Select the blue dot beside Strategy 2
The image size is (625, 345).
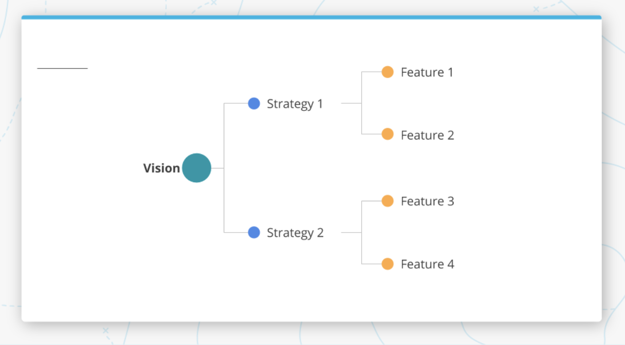[254, 233]
